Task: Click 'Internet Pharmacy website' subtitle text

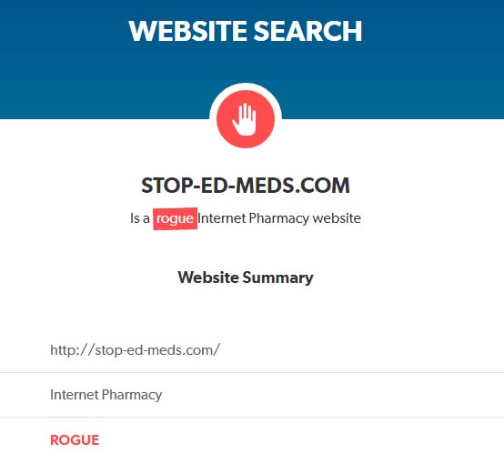Action: pyautogui.click(x=279, y=218)
